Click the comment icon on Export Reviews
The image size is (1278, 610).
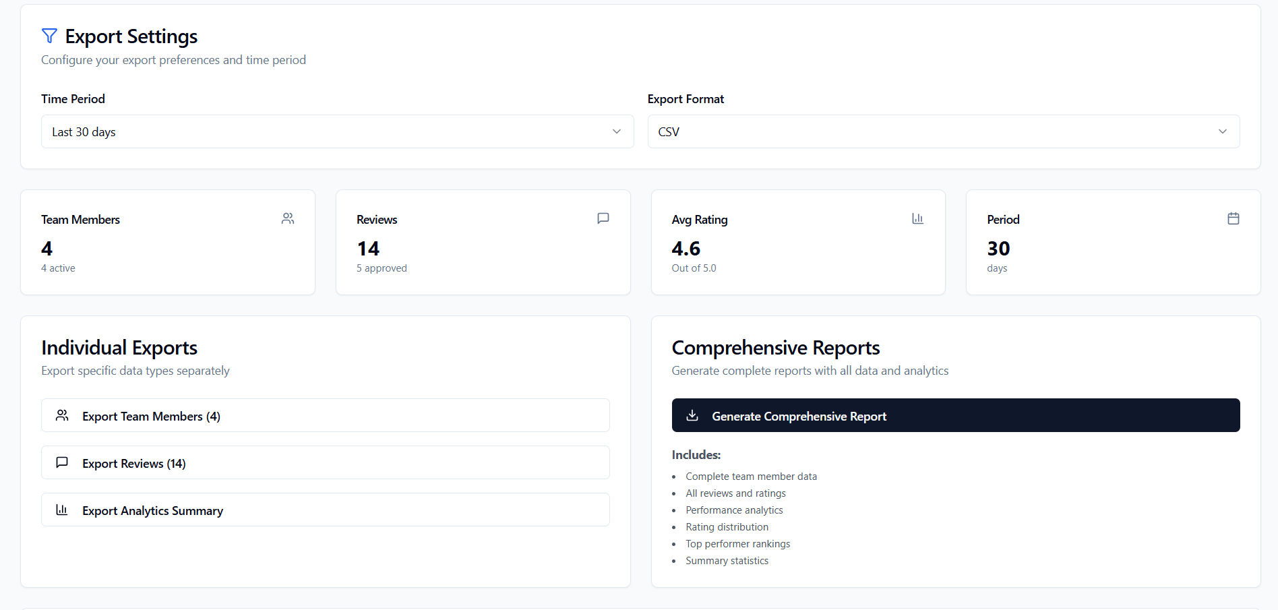62,462
